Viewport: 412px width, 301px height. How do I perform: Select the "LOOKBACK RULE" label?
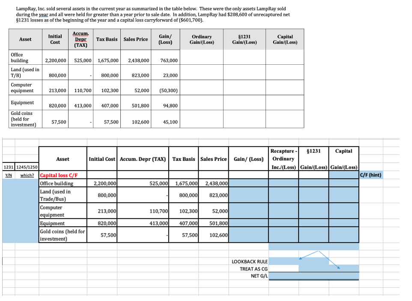tap(250, 262)
